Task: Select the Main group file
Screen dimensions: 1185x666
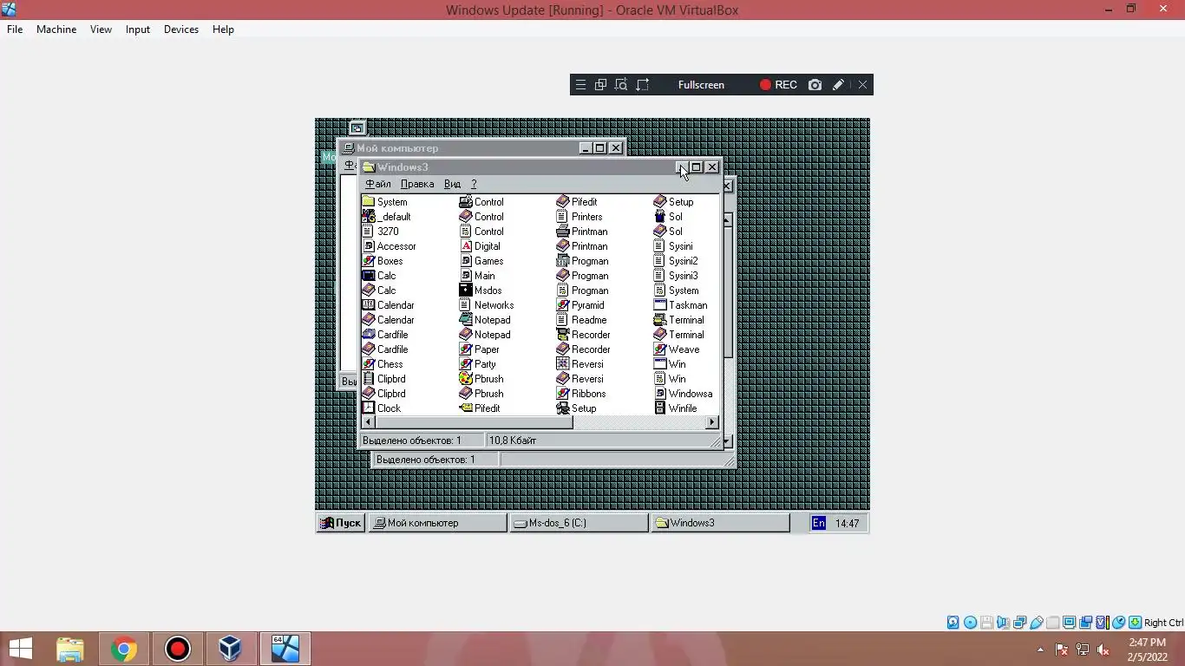Action: pos(477,276)
